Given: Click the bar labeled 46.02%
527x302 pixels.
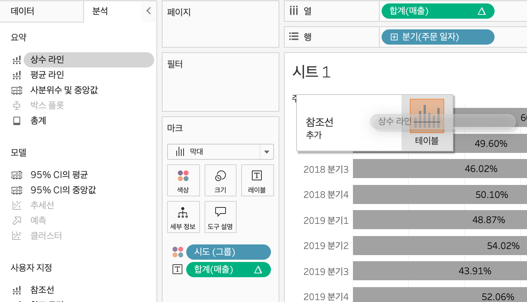Looking at the screenshot, I should click(x=440, y=169).
